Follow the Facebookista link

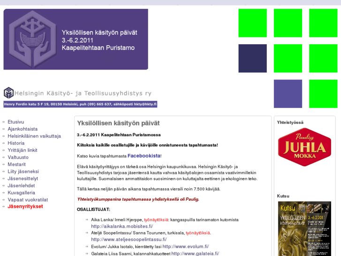(144, 156)
